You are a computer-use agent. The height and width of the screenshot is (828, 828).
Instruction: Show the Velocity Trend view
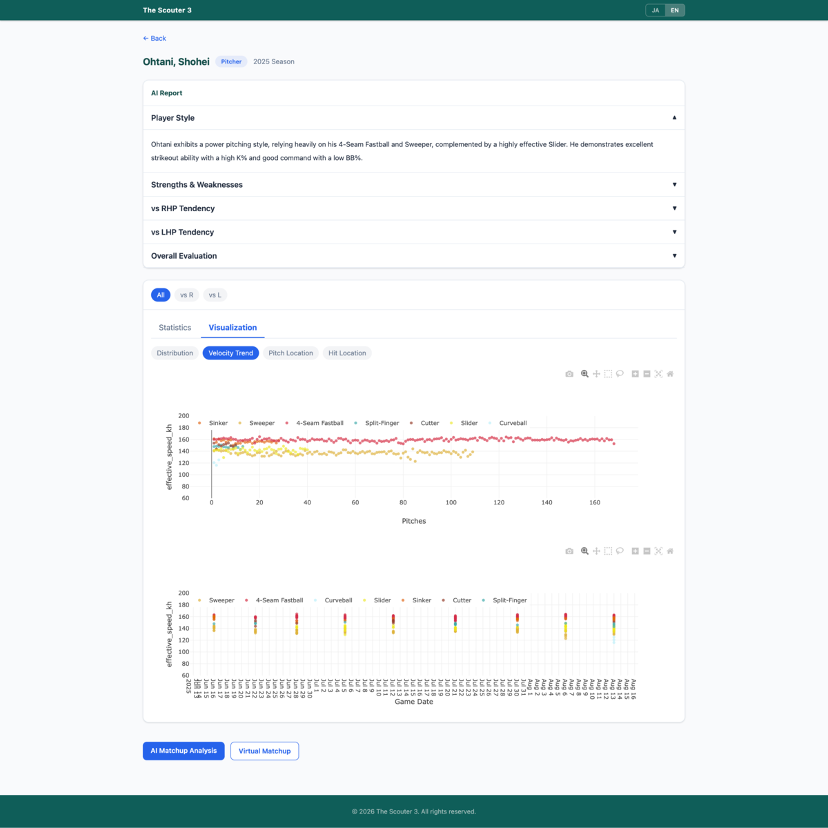pos(230,353)
